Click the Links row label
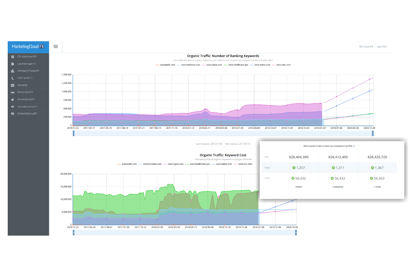The image size is (412, 268). tap(267, 178)
